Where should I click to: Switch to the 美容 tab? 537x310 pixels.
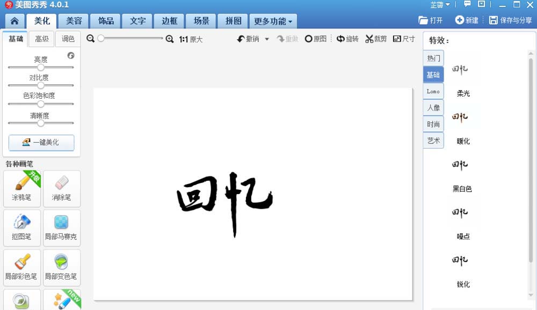[x=74, y=21]
